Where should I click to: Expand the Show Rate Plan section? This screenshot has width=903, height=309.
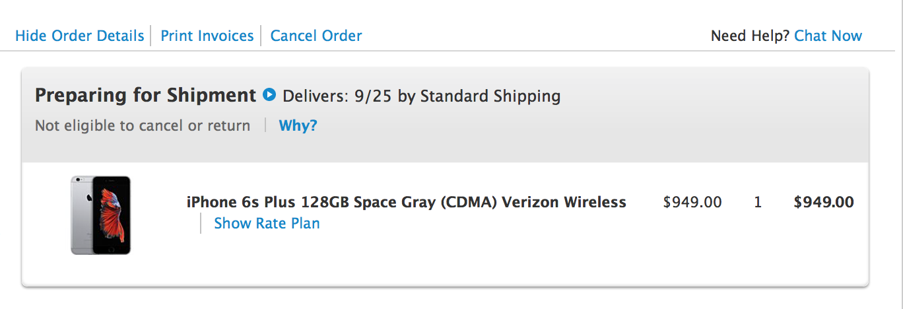tap(267, 223)
